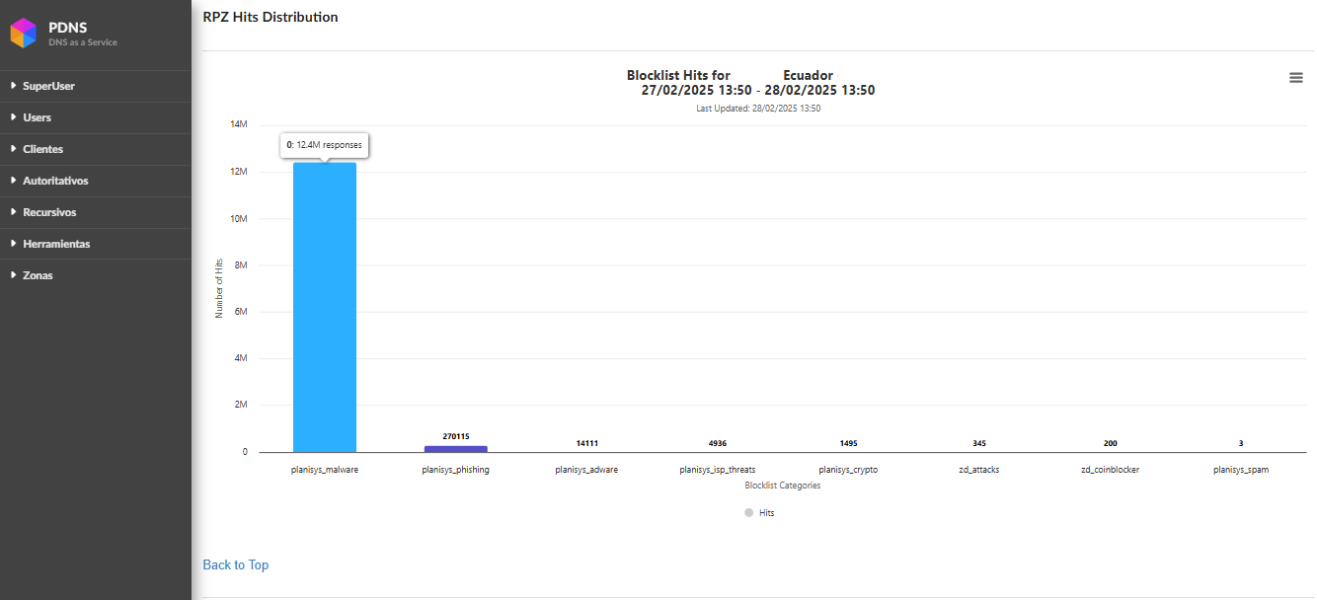
Task: Open the Users menu label
Action: pos(37,117)
